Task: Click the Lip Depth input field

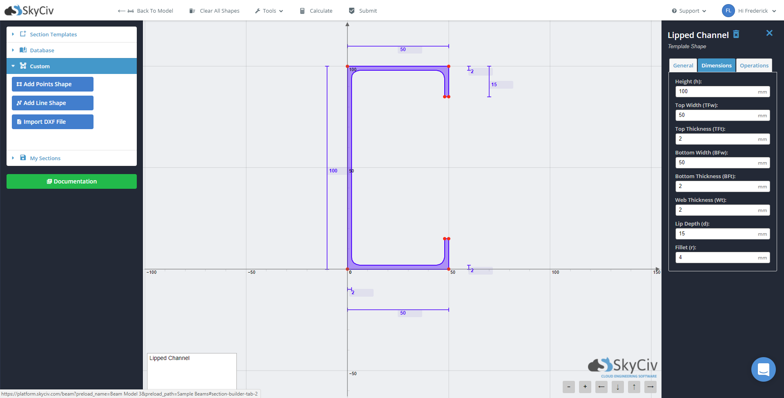Action: (717, 234)
